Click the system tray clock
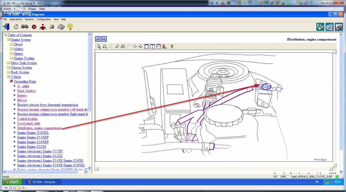Image resolution: width=346 pixels, height=192 pixels. click(338, 182)
